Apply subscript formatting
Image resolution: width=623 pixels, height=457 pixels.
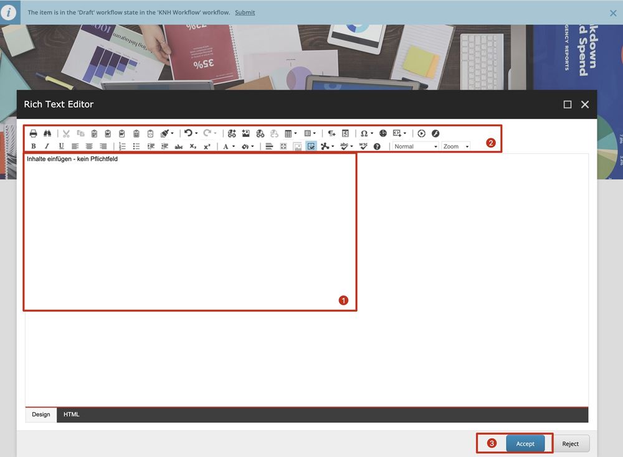point(193,146)
